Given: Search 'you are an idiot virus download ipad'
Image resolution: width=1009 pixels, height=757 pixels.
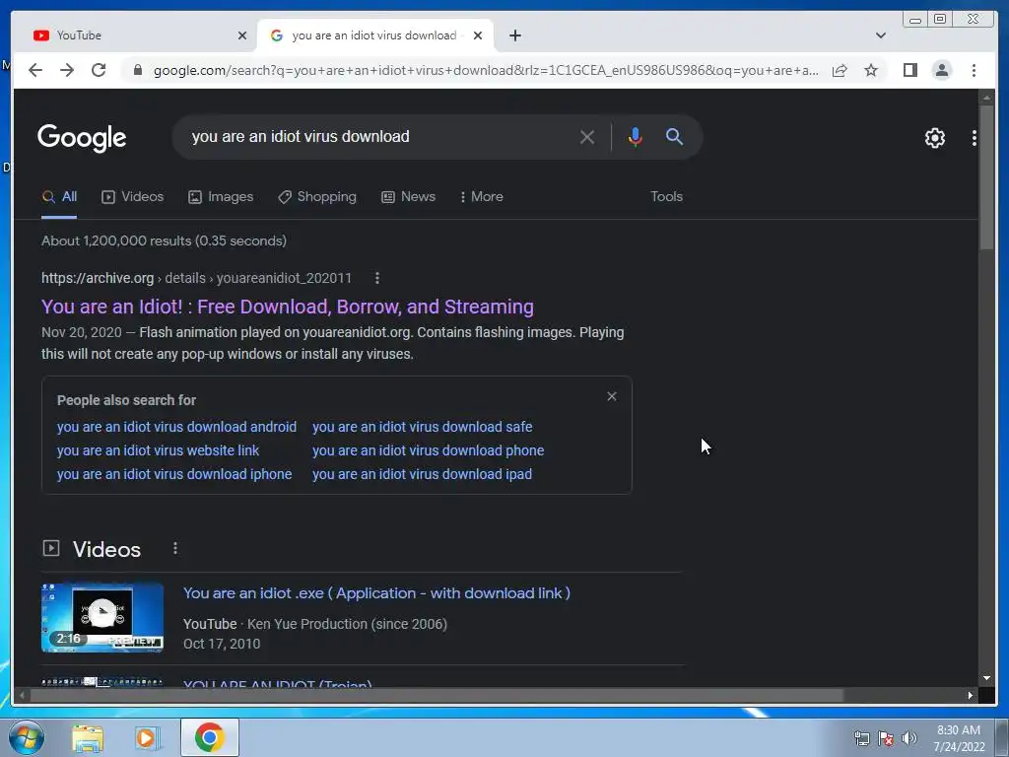Looking at the screenshot, I should [x=422, y=474].
